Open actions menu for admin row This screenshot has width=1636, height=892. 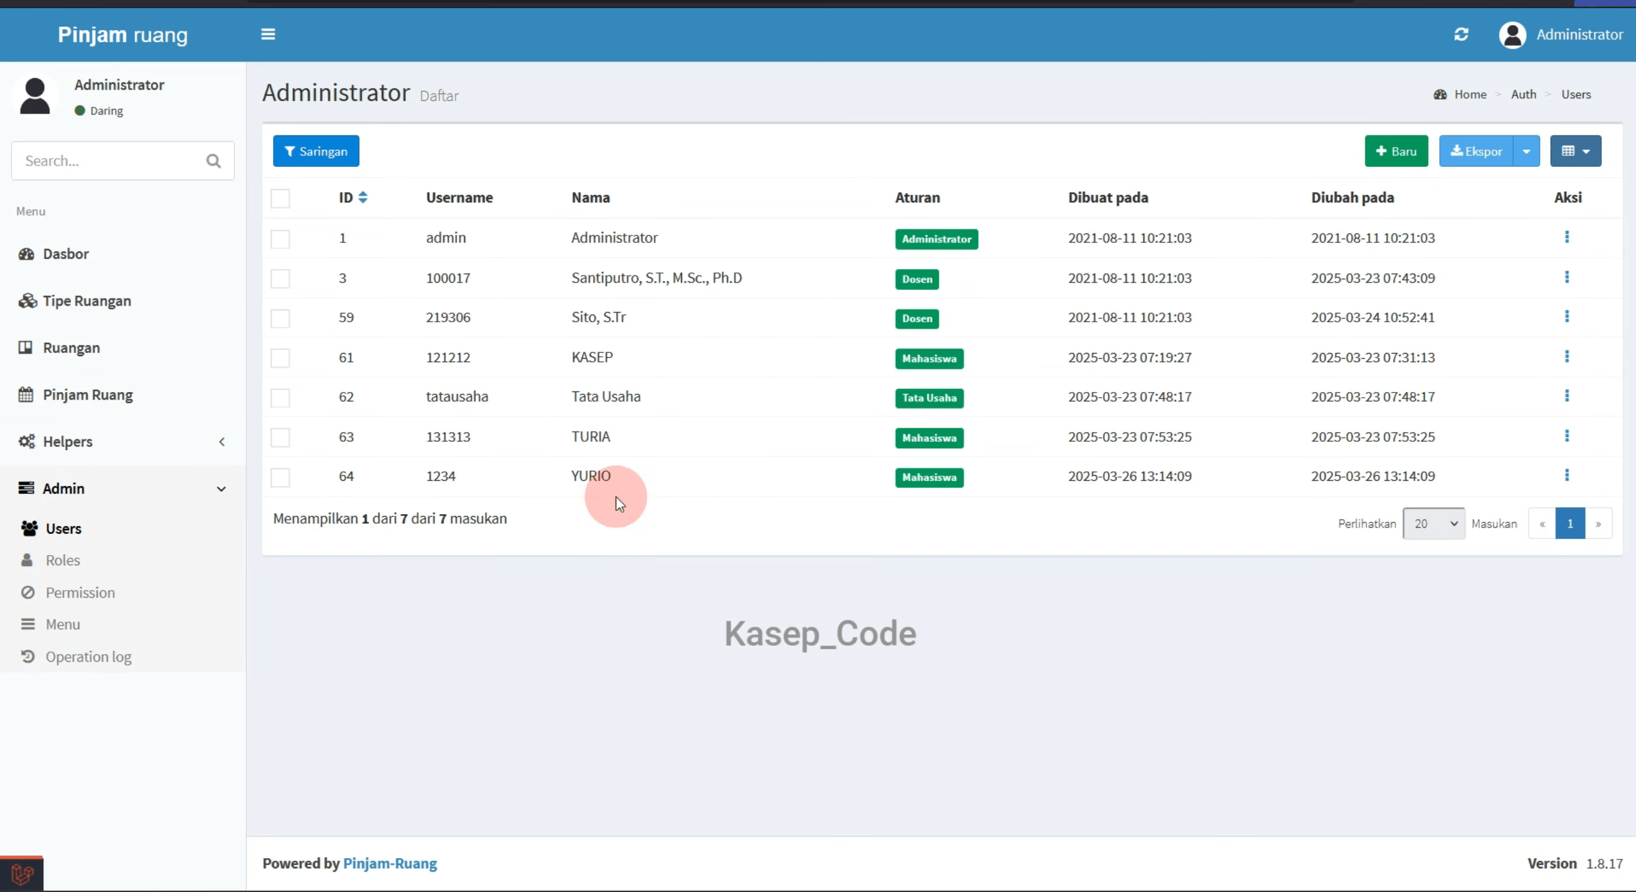click(1567, 237)
